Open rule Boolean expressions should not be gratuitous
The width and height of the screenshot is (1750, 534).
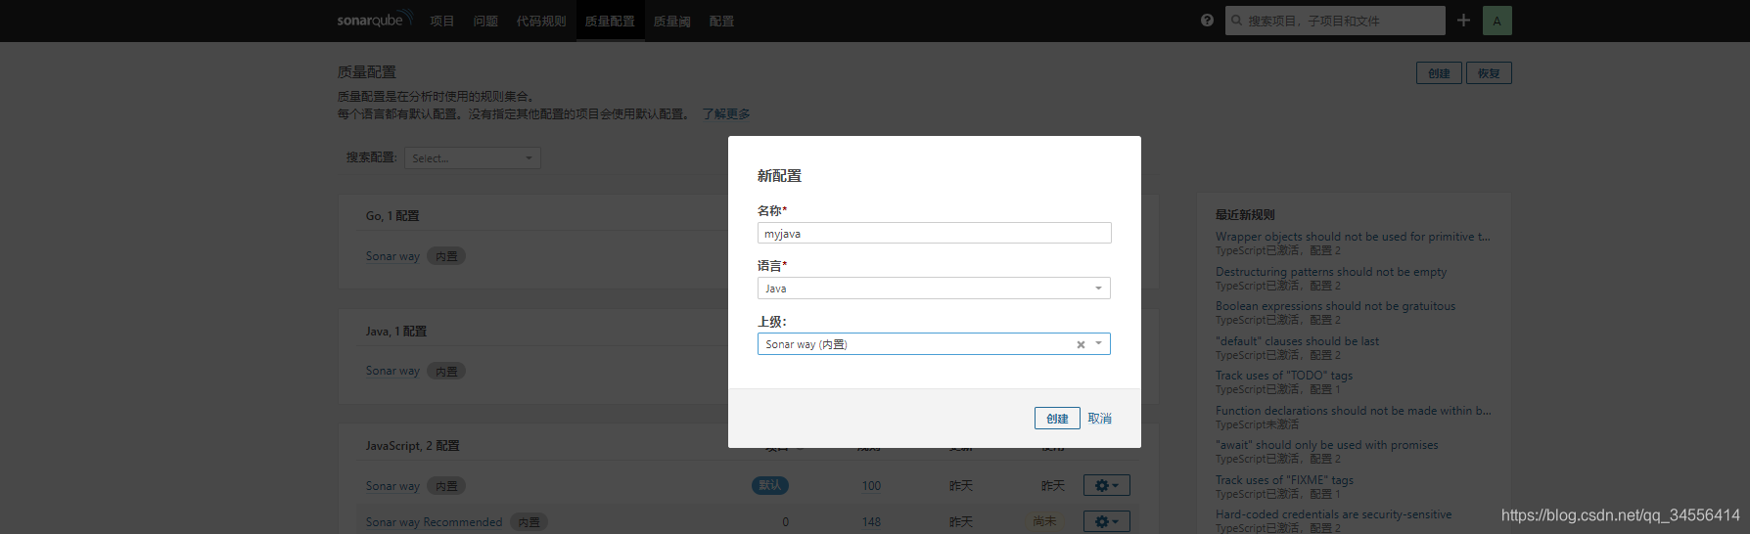1335,306
